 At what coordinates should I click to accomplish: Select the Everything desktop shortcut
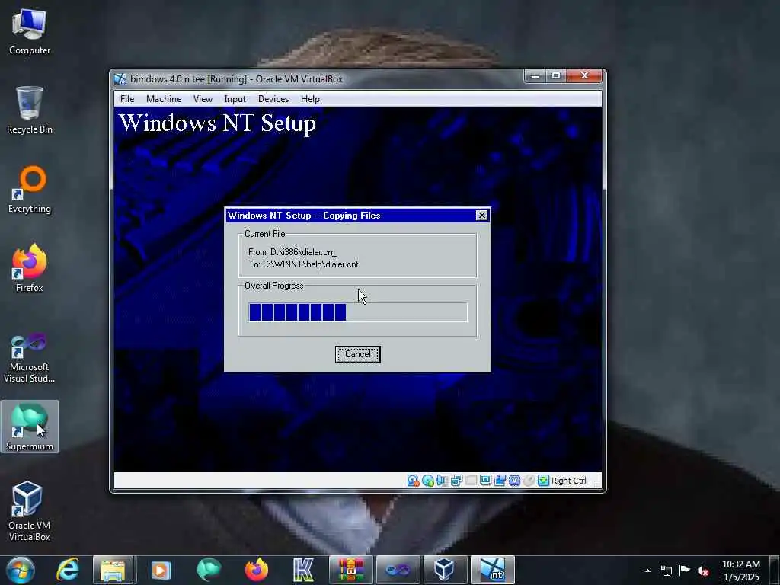click(30, 190)
